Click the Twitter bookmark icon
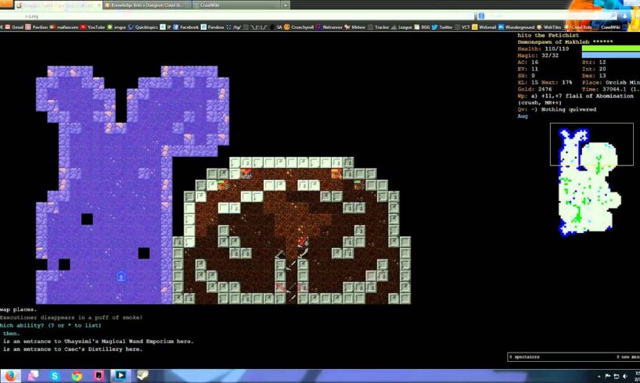The image size is (640, 383). pyautogui.click(x=434, y=27)
